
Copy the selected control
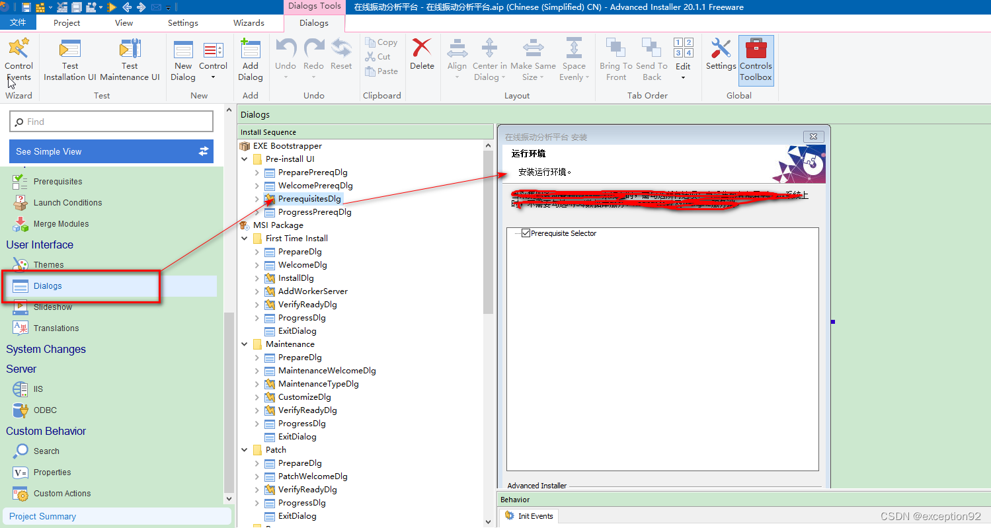point(381,42)
